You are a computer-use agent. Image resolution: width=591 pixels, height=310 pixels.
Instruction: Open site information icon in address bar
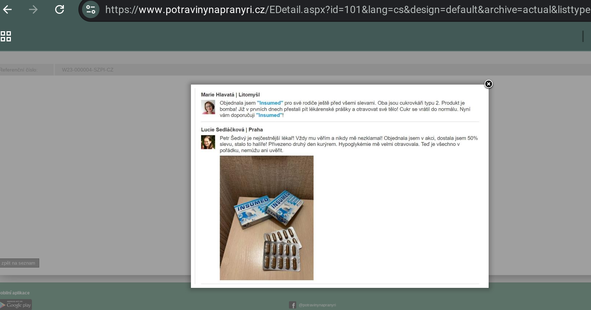(91, 9)
